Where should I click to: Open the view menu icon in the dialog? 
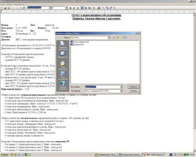125,37
